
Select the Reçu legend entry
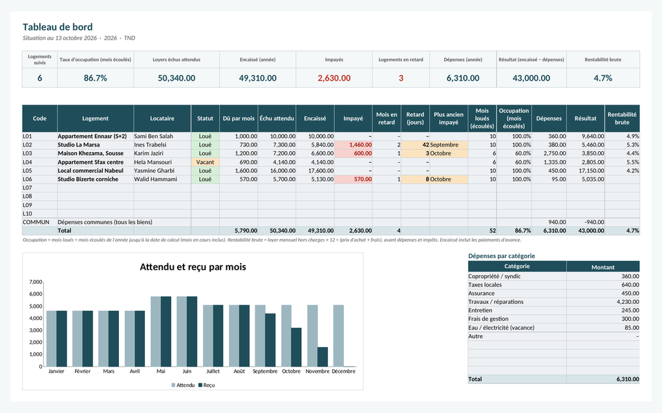click(x=206, y=385)
